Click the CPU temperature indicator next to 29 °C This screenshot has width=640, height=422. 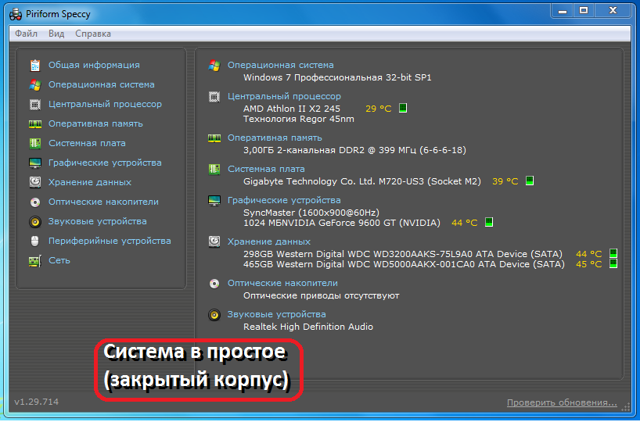pos(403,108)
